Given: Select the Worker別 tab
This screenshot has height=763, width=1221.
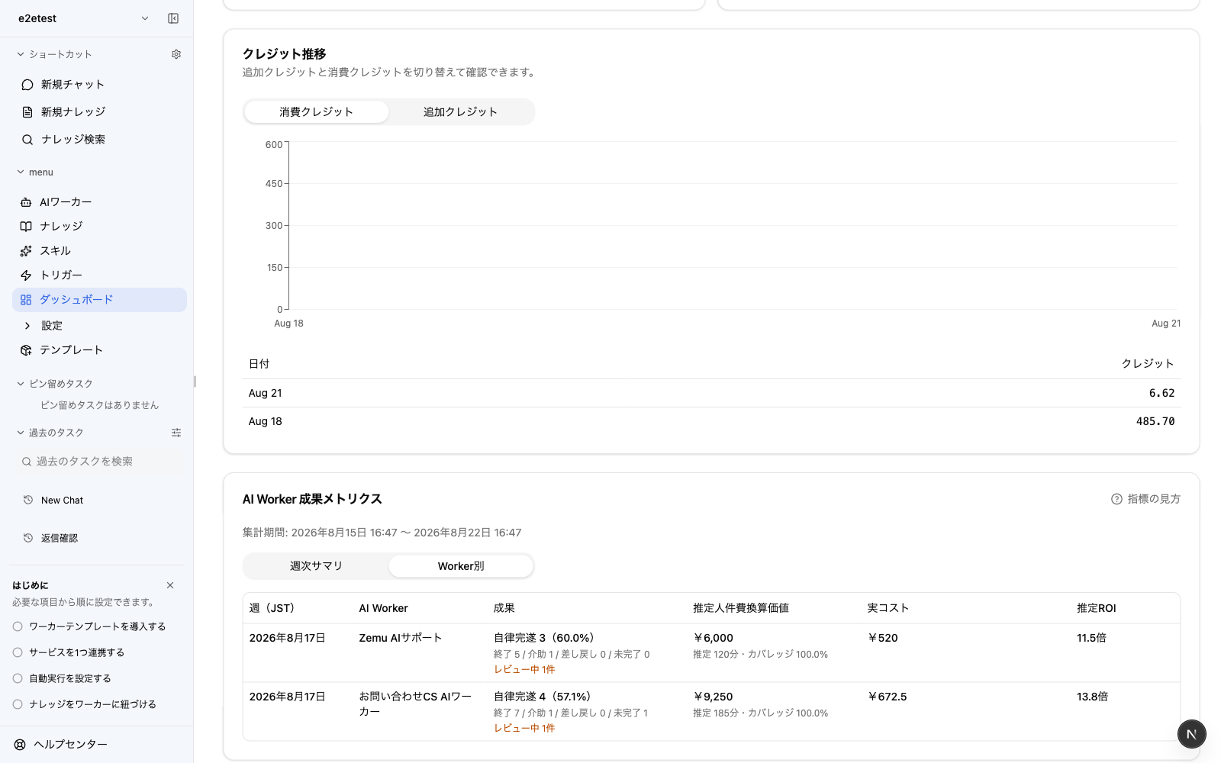Looking at the screenshot, I should pos(460,566).
